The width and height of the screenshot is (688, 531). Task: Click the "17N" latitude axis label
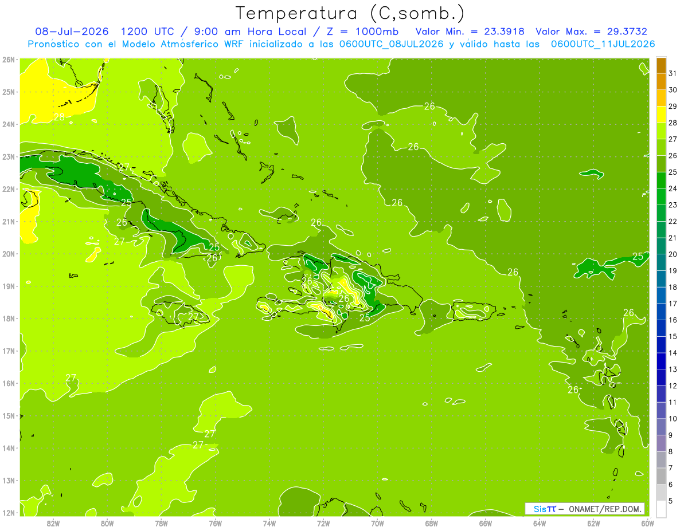(x=9, y=351)
